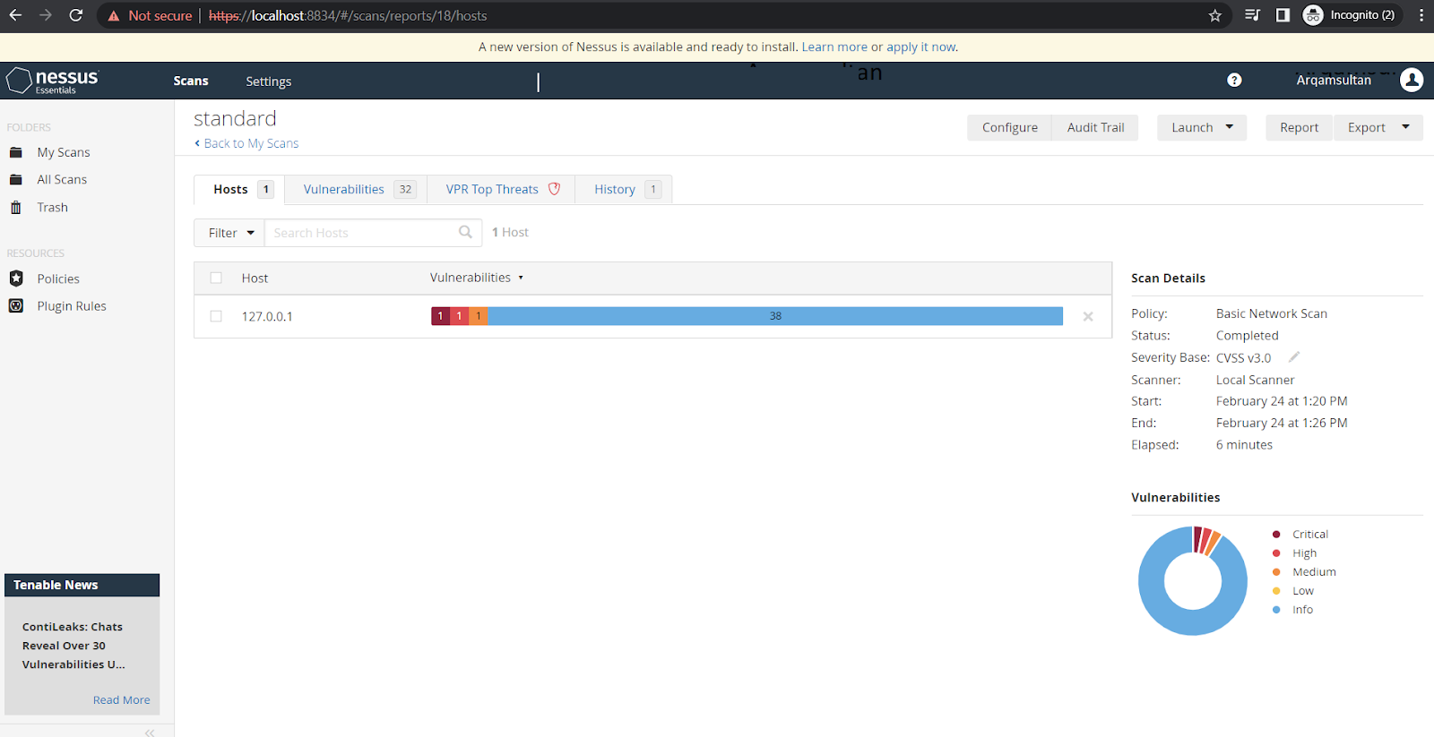Open host 127.0.0.1 row
Image resolution: width=1434 pixels, height=737 pixels.
tap(652, 316)
